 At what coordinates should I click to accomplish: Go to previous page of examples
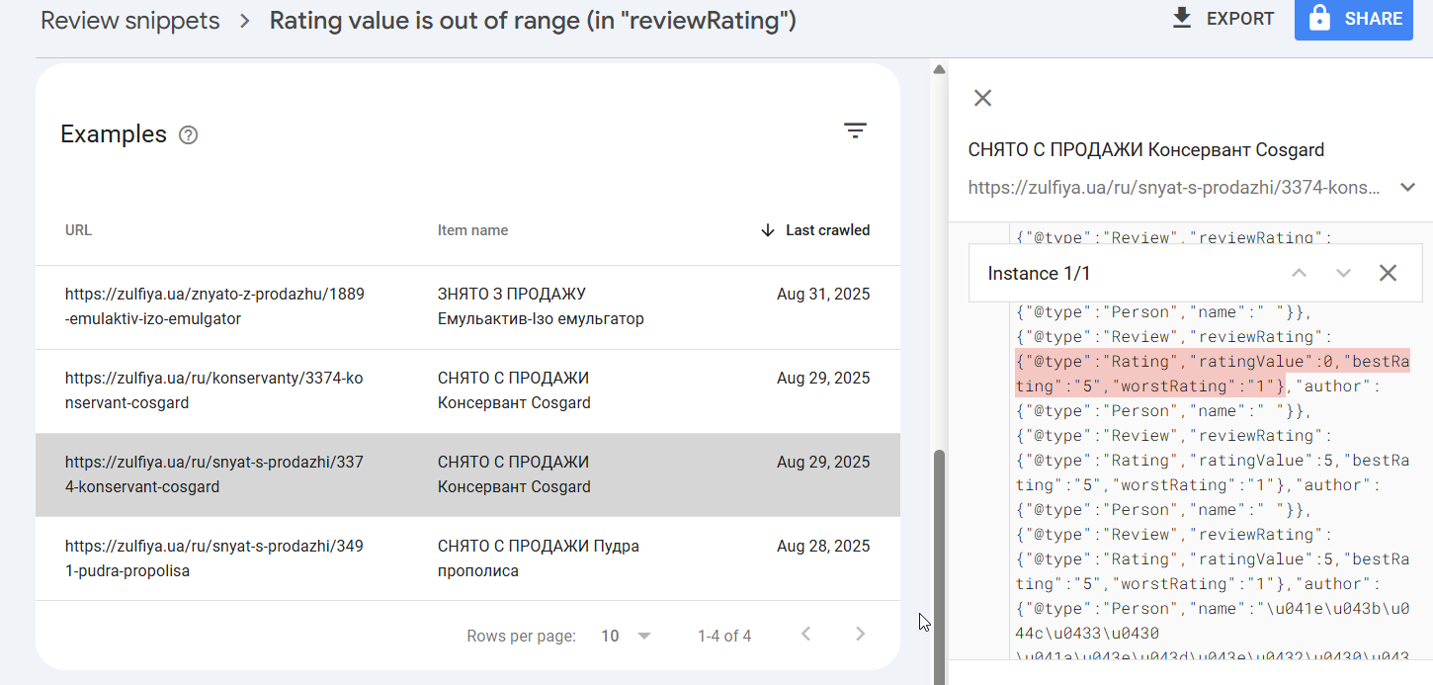pos(805,635)
